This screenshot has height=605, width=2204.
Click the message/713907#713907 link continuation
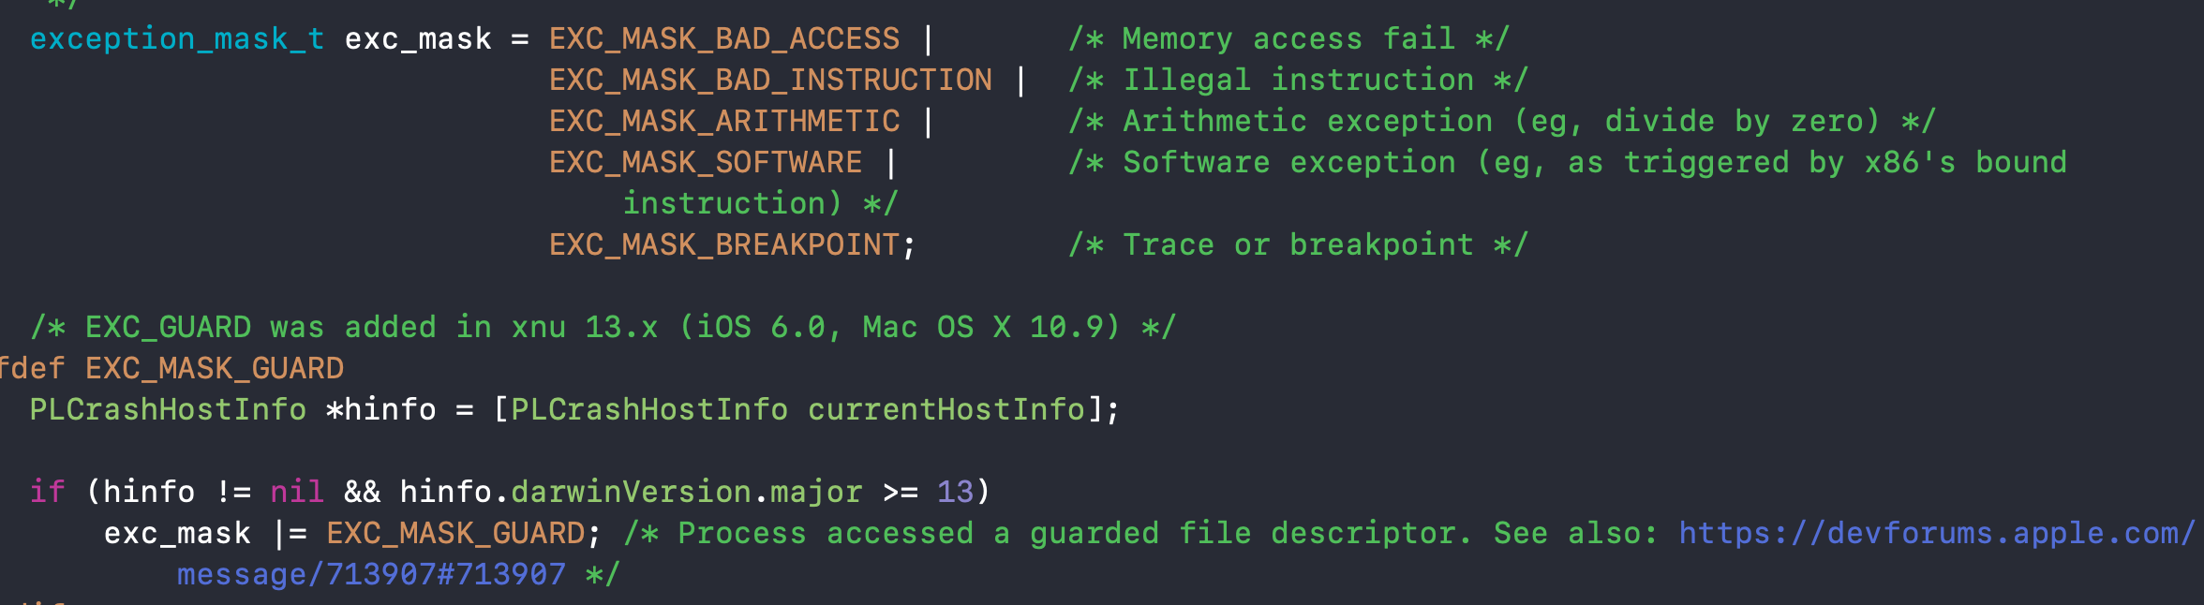point(371,574)
